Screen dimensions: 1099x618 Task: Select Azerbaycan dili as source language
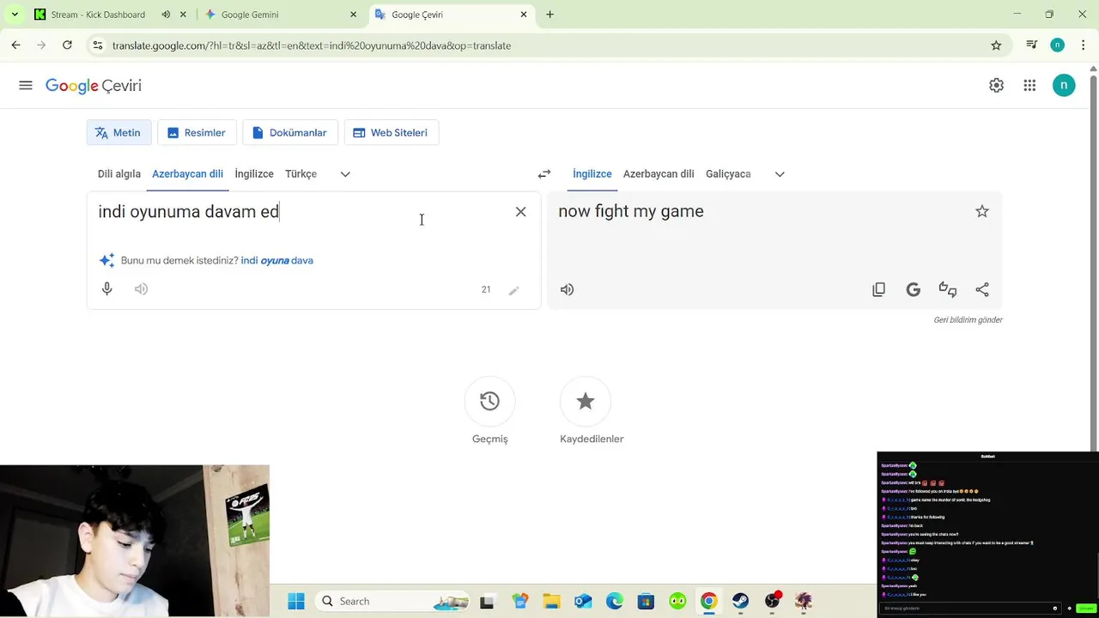coord(187,174)
